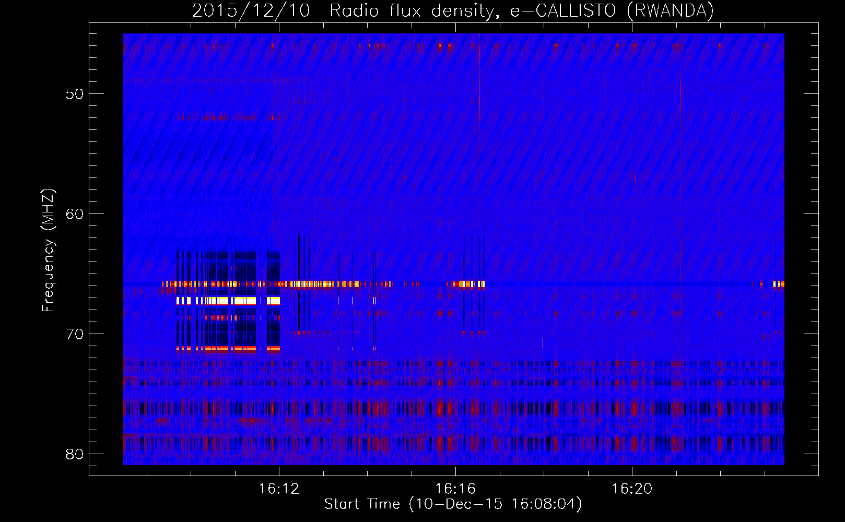Image resolution: width=845 pixels, height=522 pixels.
Task: Select the 'Frequency (MHZ)' y-axis label
Action: [x=48, y=251]
